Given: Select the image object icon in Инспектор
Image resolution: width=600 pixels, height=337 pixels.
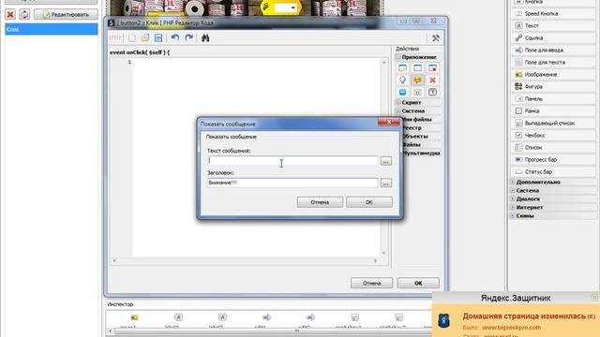Looking at the screenshot, I should tap(134, 317).
